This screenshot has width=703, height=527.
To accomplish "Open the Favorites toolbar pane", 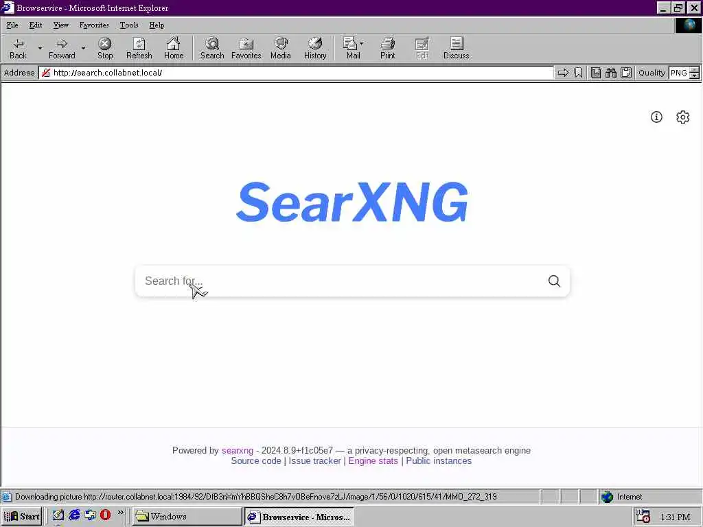I will coord(246,49).
